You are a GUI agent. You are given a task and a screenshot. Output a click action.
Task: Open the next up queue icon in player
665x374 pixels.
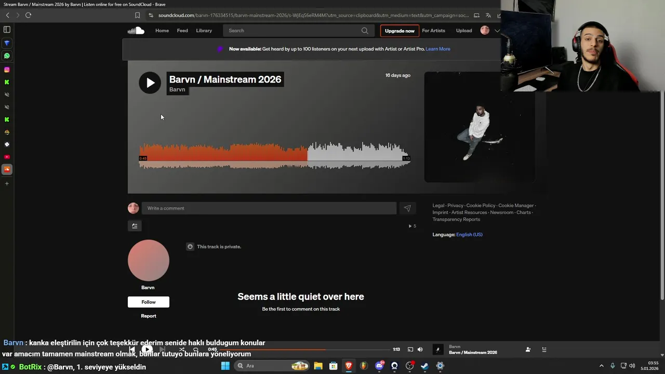(544, 350)
